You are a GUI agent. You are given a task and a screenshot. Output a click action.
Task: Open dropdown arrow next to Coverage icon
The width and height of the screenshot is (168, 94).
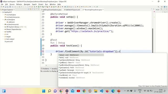point(45,7)
